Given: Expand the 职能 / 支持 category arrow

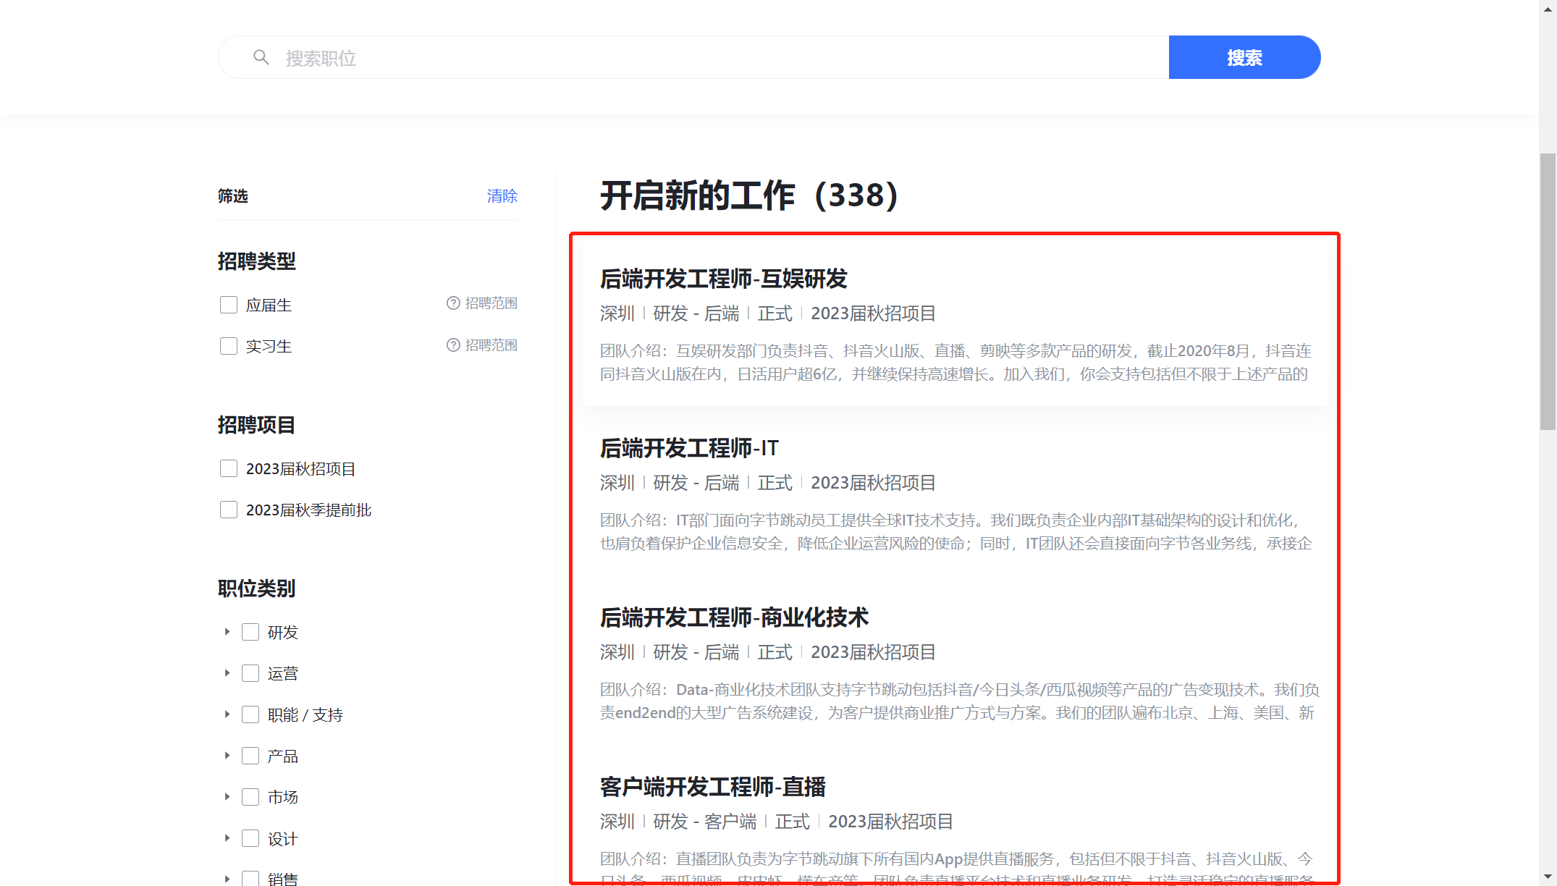Looking at the screenshot, I should click(x=227, y=714).
